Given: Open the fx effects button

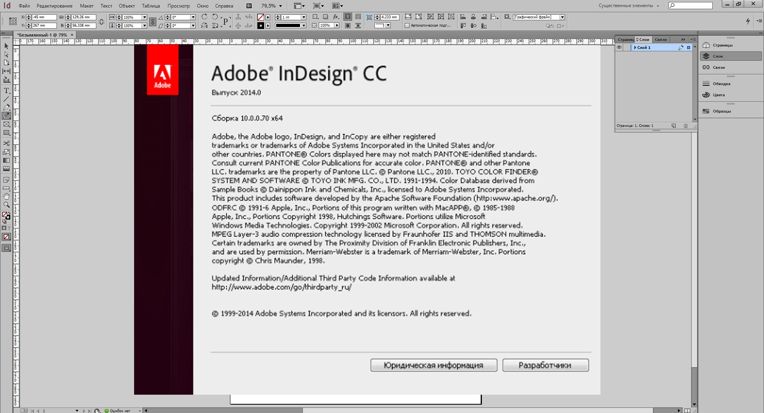Looking at the screenshot, I should 336,17.
